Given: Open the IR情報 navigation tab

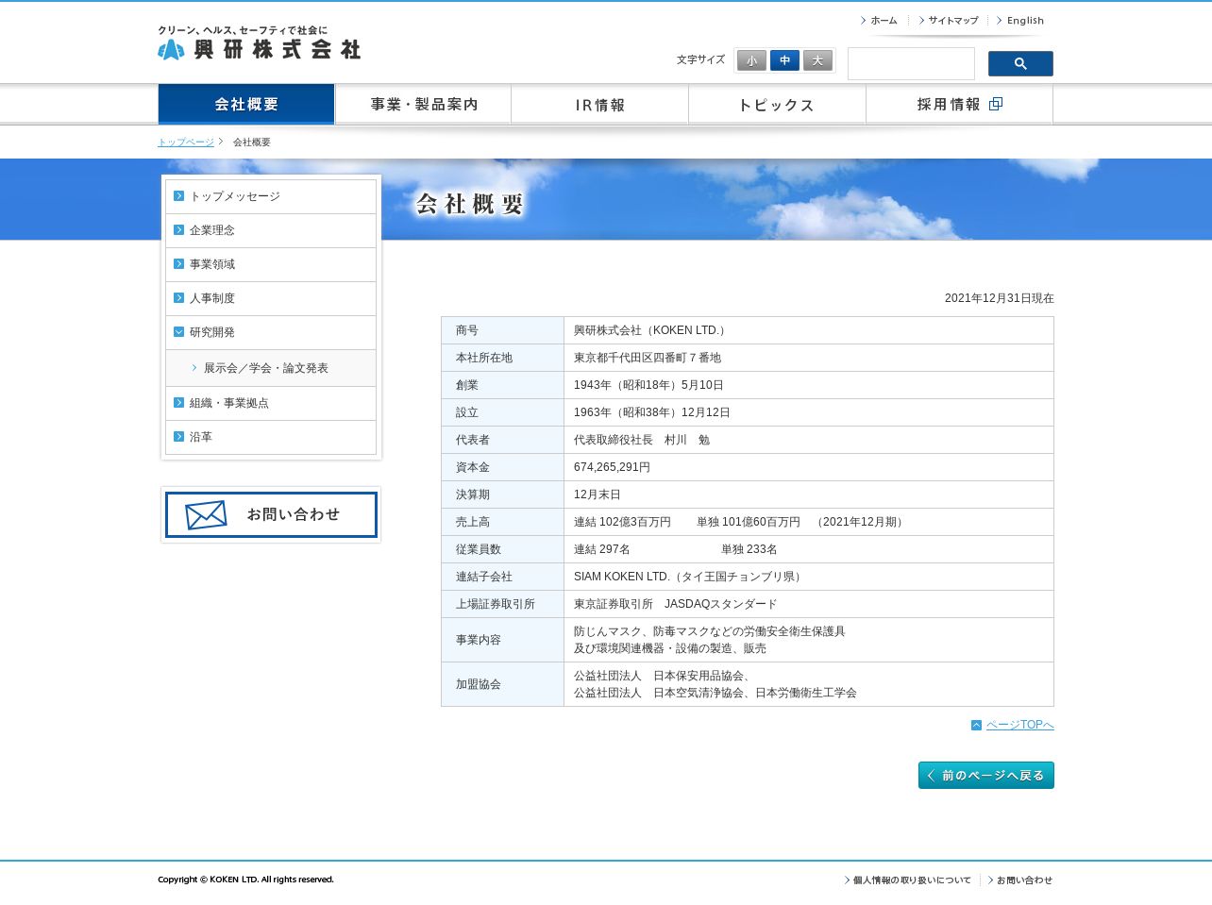Looking at the screenshot, I should (599, 104).
